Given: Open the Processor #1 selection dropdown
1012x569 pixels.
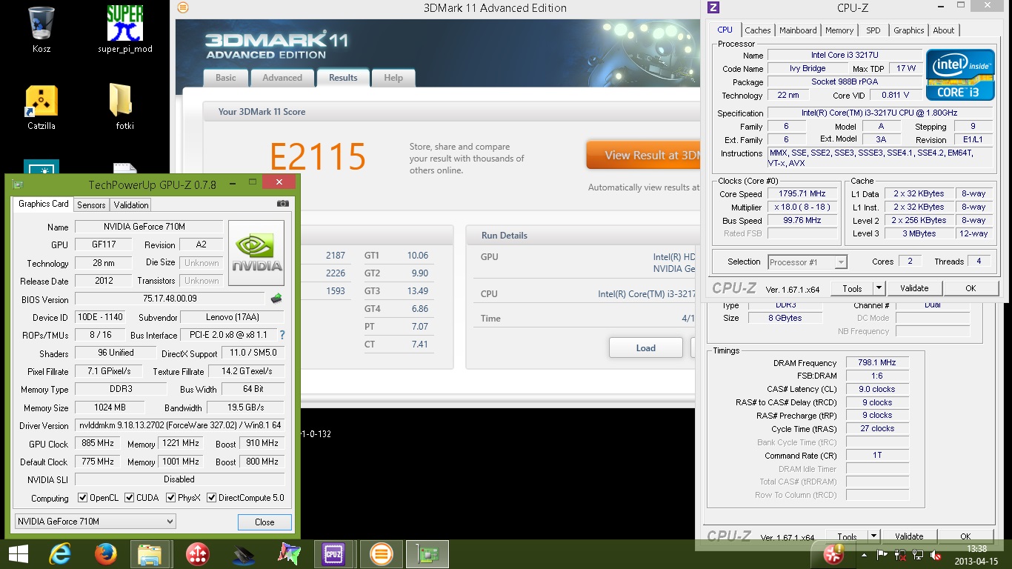Looking at the screenshot, I should (x=807, y=262).
